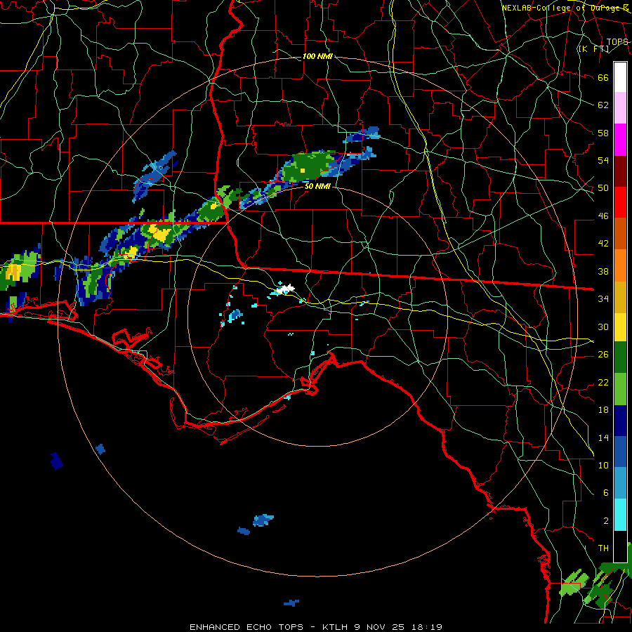This screenshot has width=632, height=632.
Task: Select the dark green legend swatch
Action: (620, 358)
